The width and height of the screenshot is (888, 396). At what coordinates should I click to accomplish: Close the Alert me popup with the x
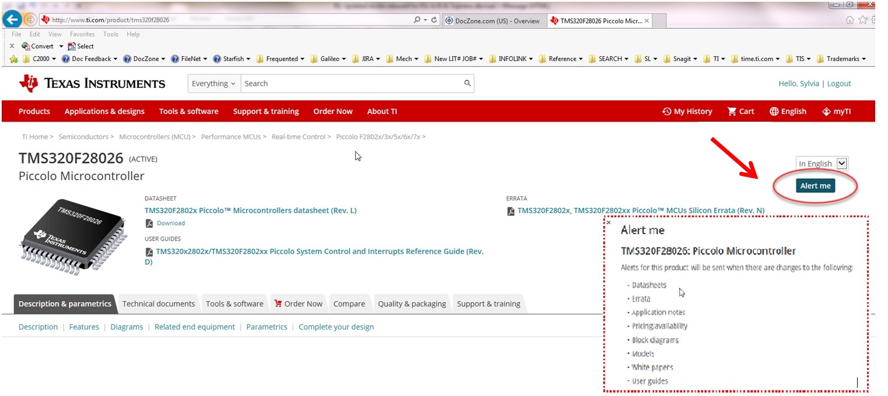click(x=609, y=222)
